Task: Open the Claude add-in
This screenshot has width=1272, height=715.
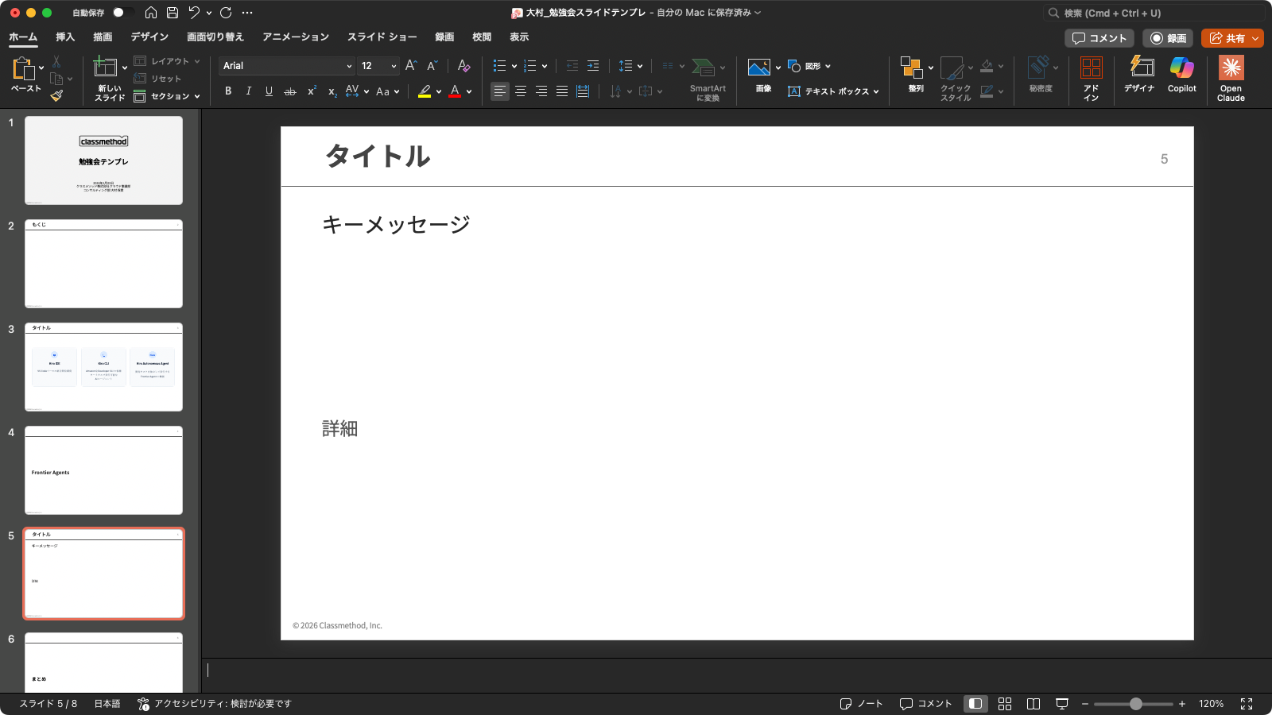Action: [x=1231, y=78]
